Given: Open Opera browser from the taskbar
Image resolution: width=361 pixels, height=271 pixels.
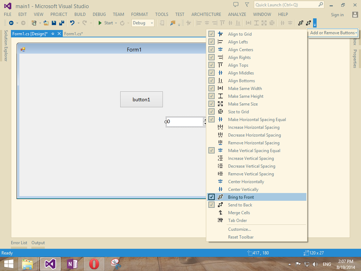Looking at the screenshot, I should (x=94, y=264).
